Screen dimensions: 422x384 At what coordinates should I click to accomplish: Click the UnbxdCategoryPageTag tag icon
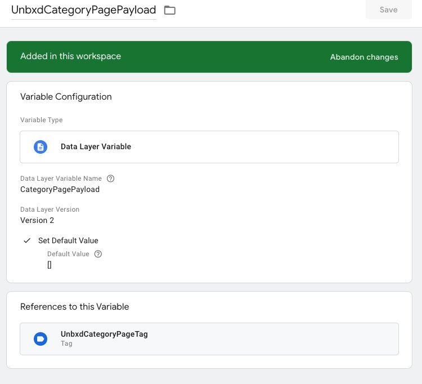(41, 339)
